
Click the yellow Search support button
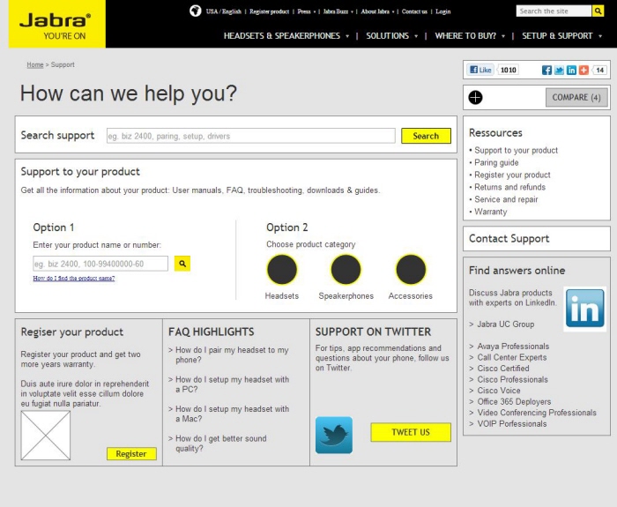coord(426,136)
